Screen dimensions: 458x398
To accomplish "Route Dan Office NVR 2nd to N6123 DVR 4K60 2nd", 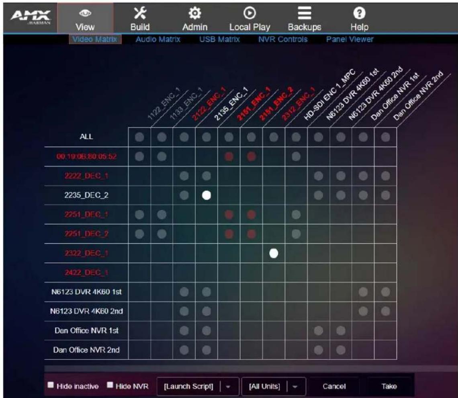I will tap(386, 311).
